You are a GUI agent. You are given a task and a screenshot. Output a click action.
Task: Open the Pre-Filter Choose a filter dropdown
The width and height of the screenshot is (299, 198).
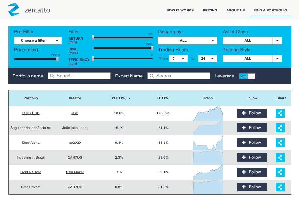click(x=38, y=40)
